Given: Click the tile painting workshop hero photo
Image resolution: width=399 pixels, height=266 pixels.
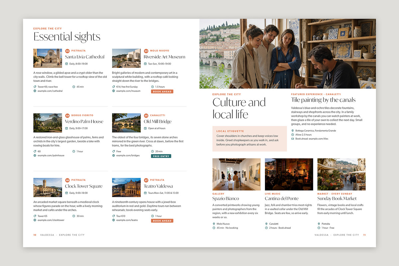Looking at the screenshot, I should click(288, 54).
